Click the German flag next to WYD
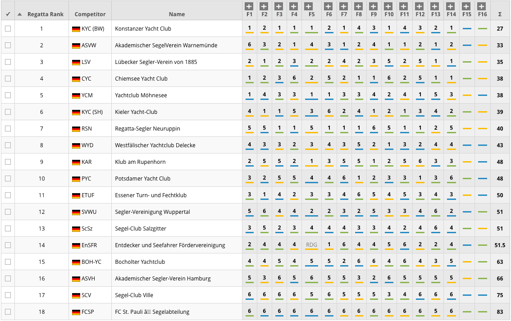This screenshot has width=511, height=321. (76, 145)
